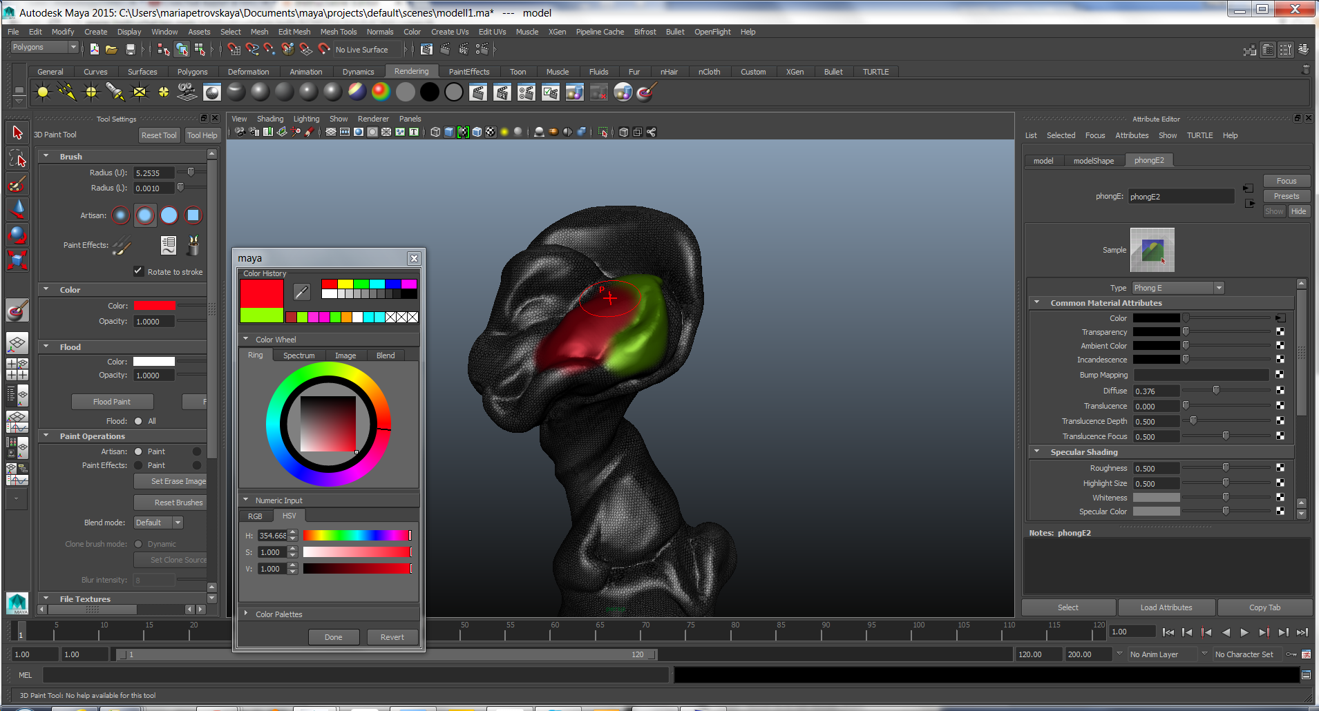Viewport: 1319px width, 711px height.
Task: Click Revert in color dialog
Action: click(x=392, y=637)
